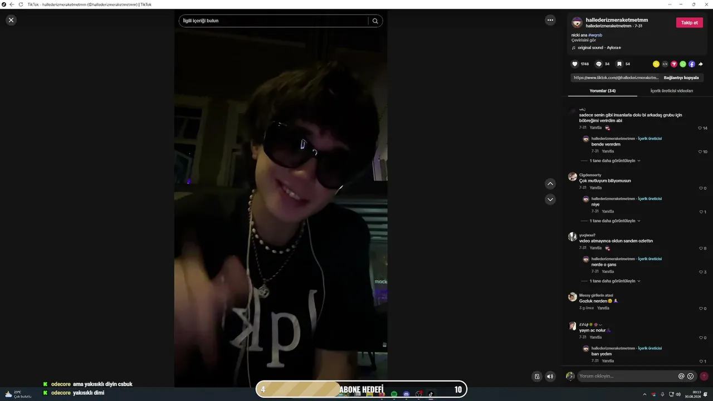
Task: Open the creator's profile avatar
Action: [577, 23]
